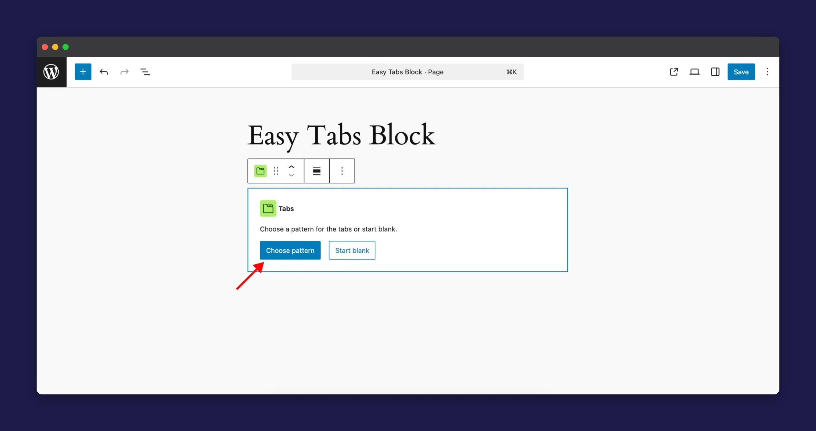Click the Choose pattern button
This screenshot has width=816, height=431.
click(x=290, y=250)
